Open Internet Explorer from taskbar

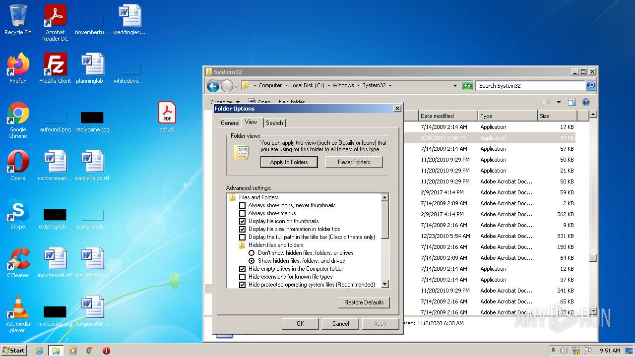point(39,351)
